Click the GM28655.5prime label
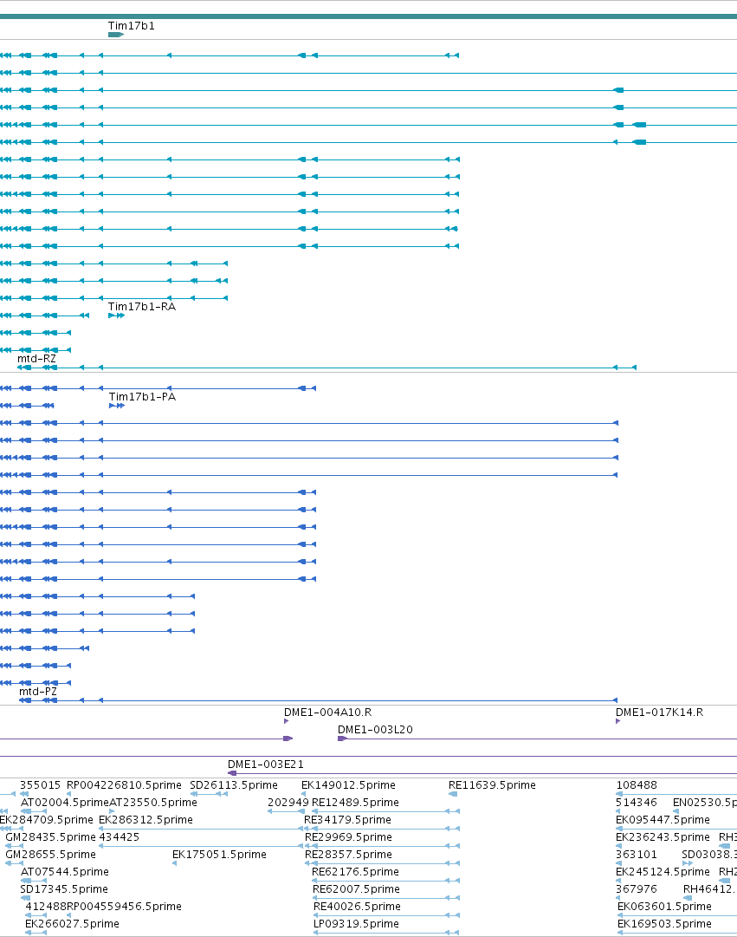Viewport: 737px width, 937px height. coord(51,855)
